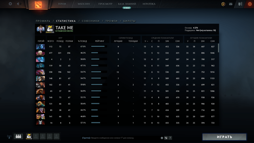Screen dimensions: 254x143
Task: Click the first empty party slot
Action: tap(36, 136)
